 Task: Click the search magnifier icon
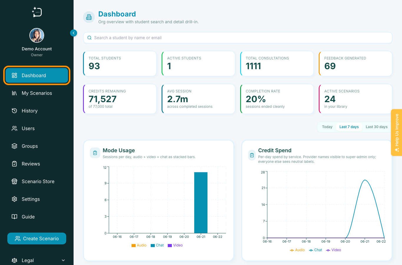coord(89,38)
